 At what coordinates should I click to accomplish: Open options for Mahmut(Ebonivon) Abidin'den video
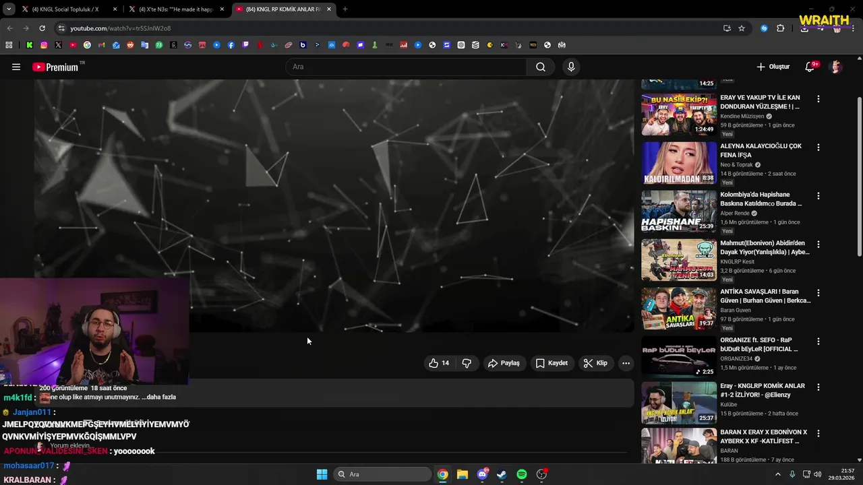pos(819,245)
